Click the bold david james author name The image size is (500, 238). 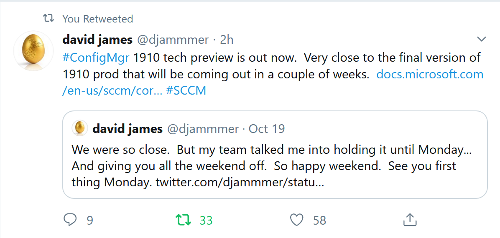(97, 40)
